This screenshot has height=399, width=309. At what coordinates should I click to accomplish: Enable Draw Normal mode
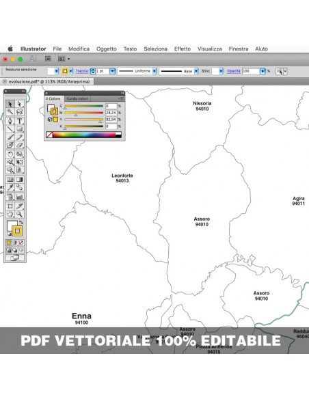point(9,250)
